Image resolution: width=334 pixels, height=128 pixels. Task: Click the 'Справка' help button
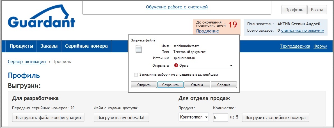click(x=224, y=85)
